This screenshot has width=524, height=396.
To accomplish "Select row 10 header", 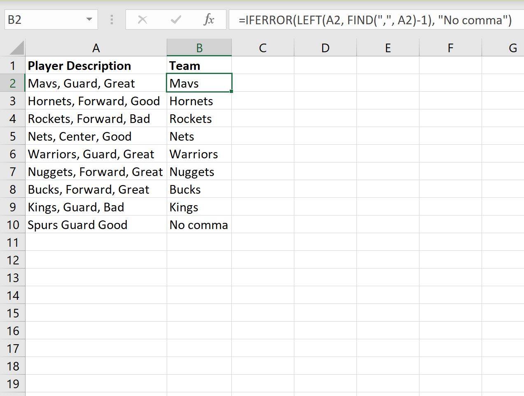I will click(13, 225).
